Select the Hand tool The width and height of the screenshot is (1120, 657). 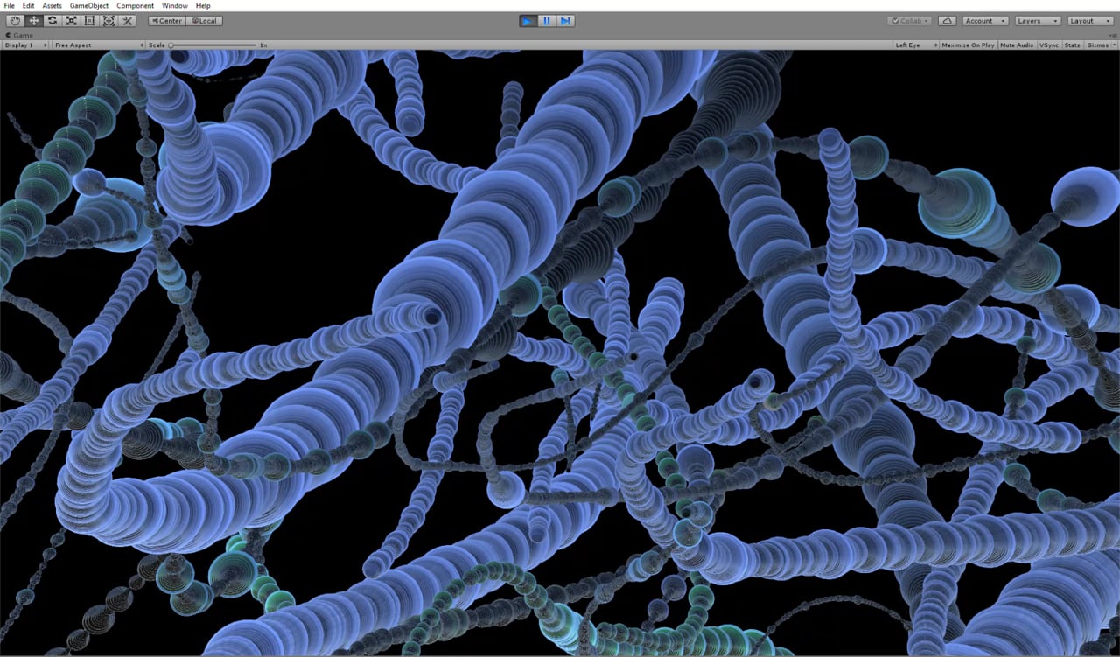point(14,20)
